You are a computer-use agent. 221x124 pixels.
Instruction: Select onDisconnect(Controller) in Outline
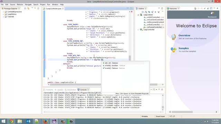153,22
